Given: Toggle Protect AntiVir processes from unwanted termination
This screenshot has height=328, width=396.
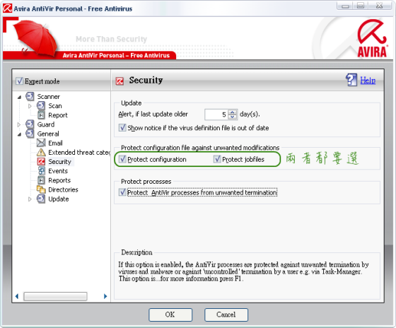Looking at the screenshot, I should [122, 192].
